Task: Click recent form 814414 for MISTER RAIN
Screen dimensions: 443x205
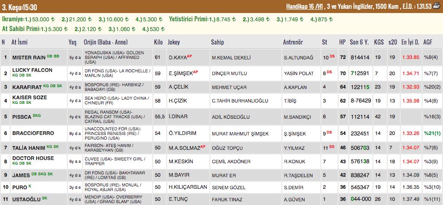Action: (x=360, y=58)
